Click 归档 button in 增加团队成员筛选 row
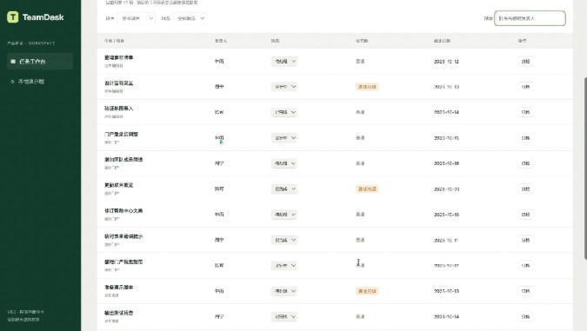 [x=525, y=163]
